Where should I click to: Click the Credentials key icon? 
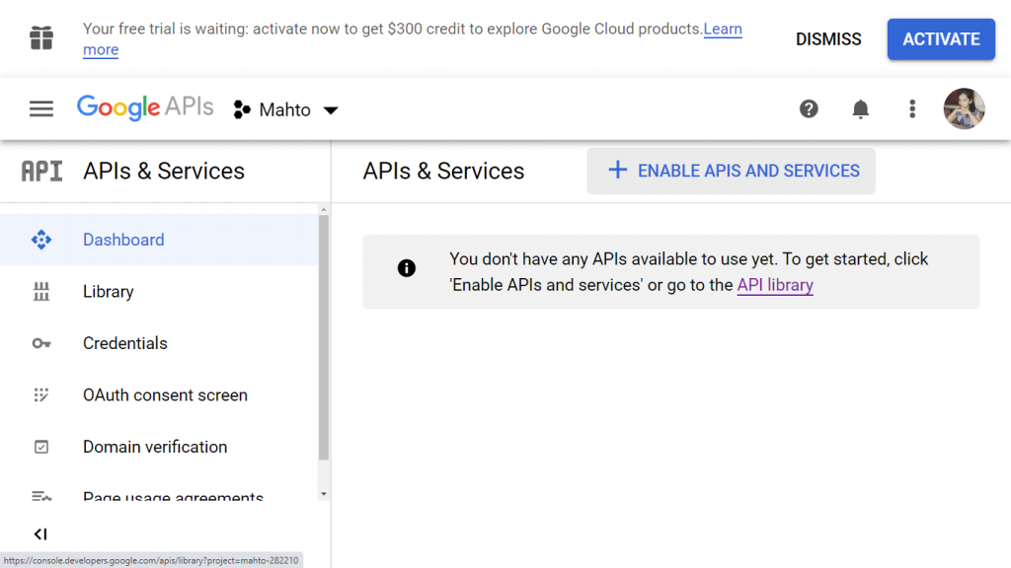[x=41, y=343]
